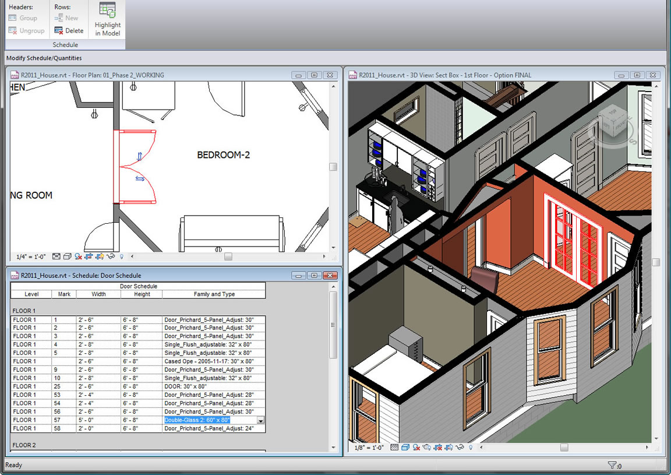Click the Door Schedule vertical scroll thumb
This screenshot has width=671, height=475.
click(x=334, y=325)
